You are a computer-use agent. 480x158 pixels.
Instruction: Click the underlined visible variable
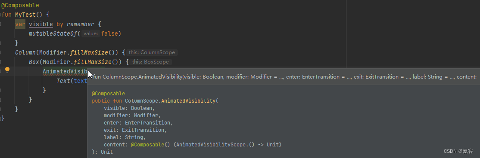point(41,24)
